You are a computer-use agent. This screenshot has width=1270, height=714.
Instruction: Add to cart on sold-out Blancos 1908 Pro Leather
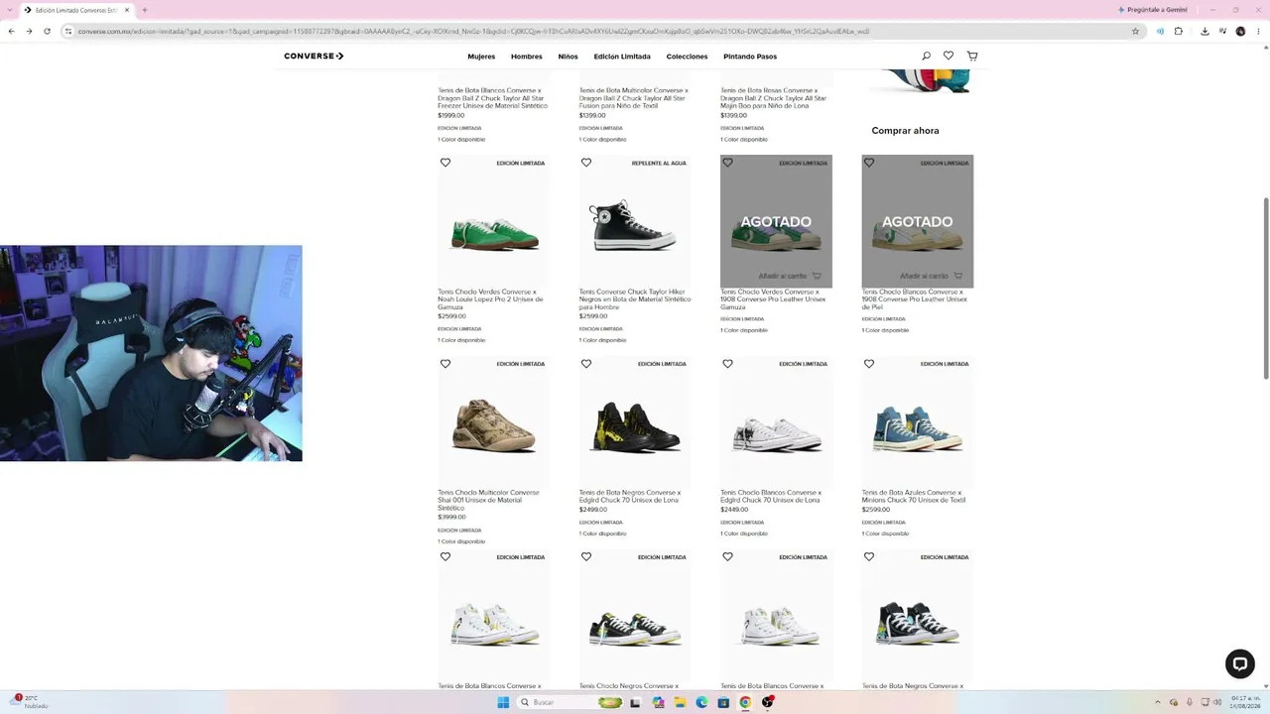pyautogui.click(x=931, y=276)
